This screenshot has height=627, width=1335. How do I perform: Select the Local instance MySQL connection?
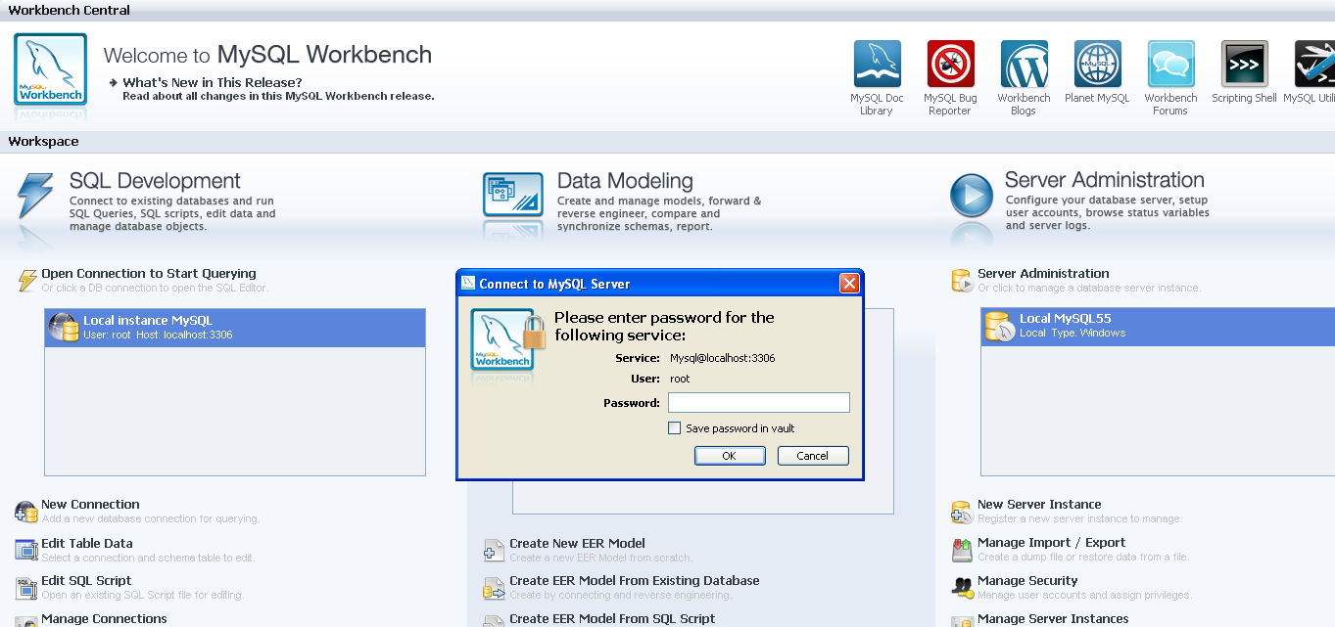pyautogui.click(x=235, y=328)
